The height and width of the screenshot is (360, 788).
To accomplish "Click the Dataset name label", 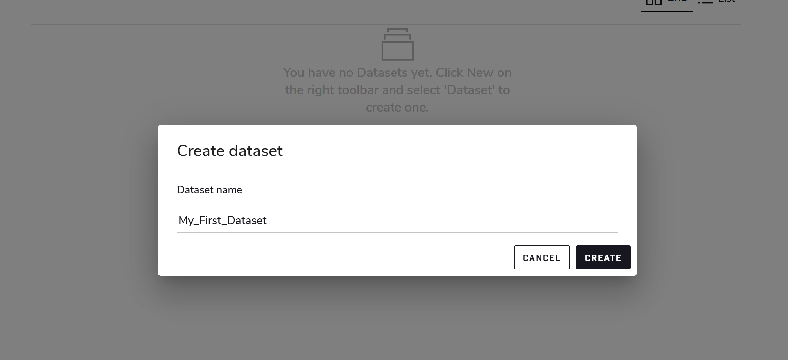I will click(209, 190).
